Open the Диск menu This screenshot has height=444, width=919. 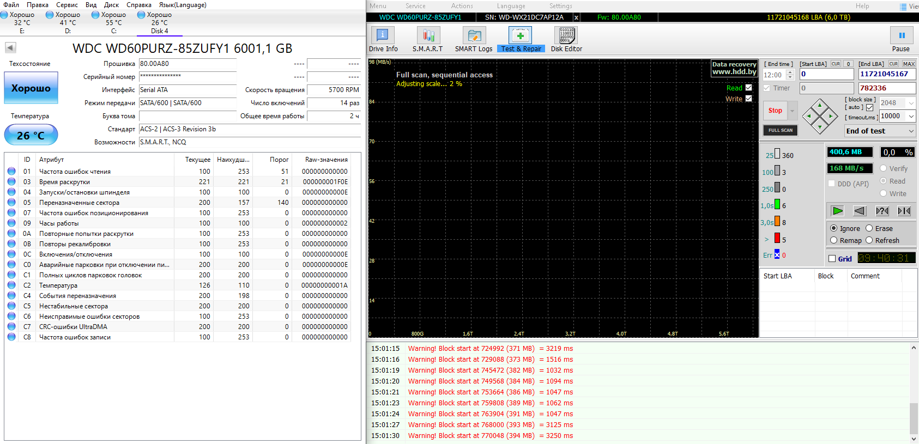click(x=111, y=5)
